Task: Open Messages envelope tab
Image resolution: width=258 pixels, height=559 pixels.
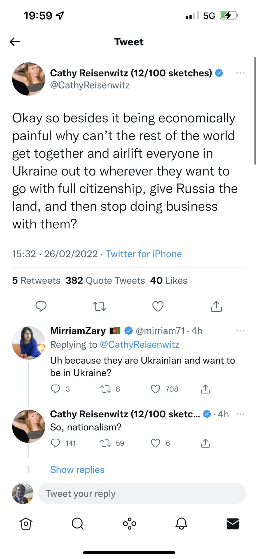Action: (x=233, y=524)
